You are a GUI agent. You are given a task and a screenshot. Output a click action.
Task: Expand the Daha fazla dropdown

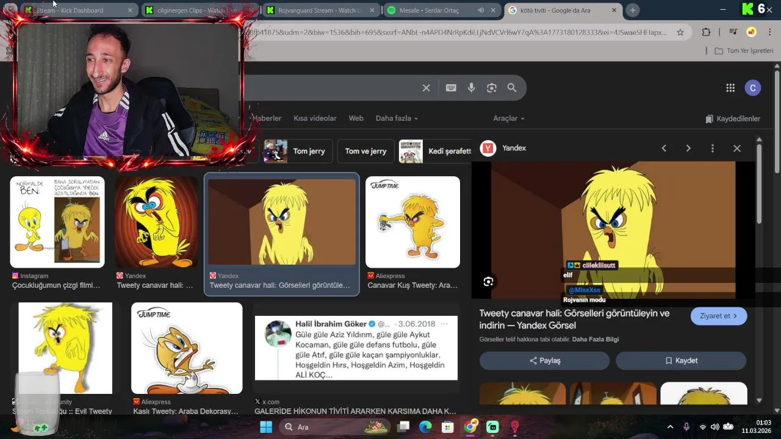(x=397, y=118)
